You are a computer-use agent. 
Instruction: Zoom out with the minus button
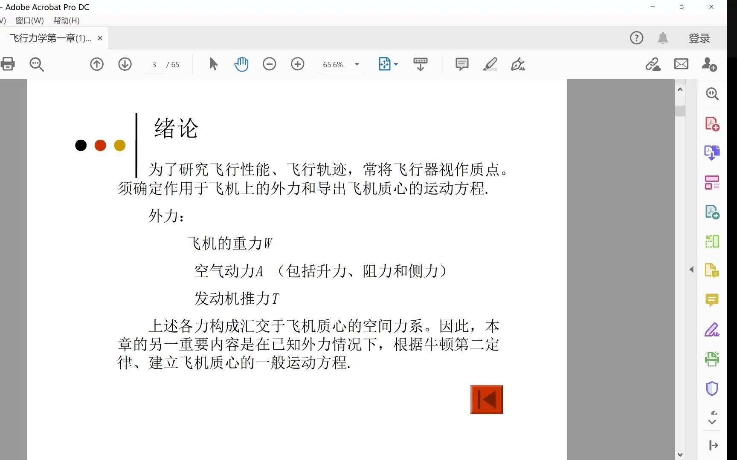tap(270, 64)
